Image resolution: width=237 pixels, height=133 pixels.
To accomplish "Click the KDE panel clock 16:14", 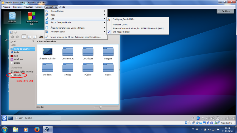I will point(230,118).
